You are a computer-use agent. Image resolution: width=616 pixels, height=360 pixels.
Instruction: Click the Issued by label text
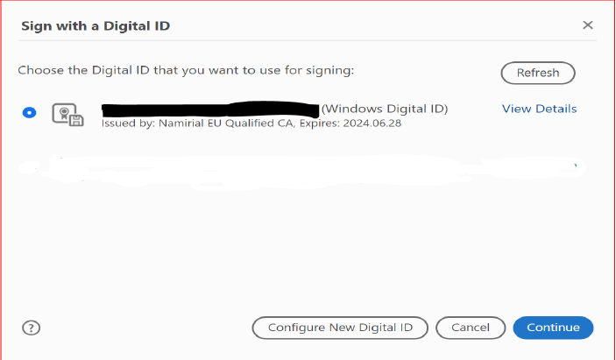[x=129, y=124]
